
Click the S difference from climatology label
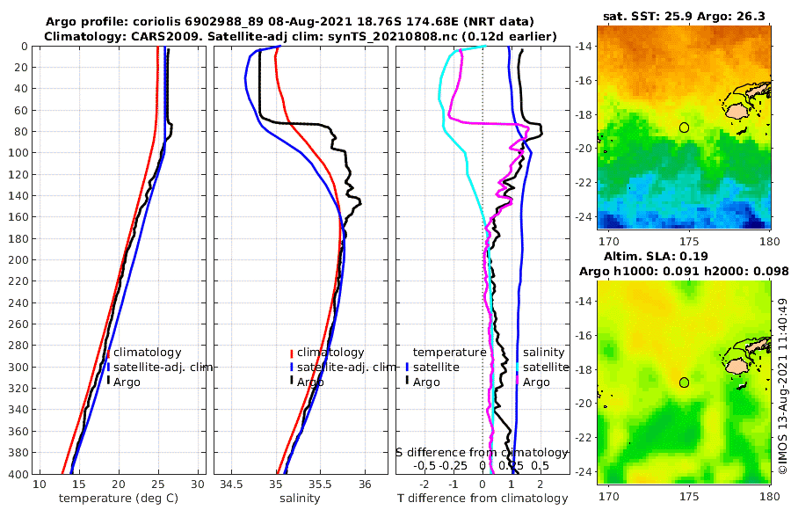tap(482, 452)
